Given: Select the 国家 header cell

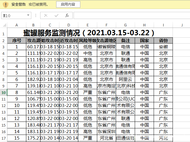Looking at the screenshot, I should point(144,41).
